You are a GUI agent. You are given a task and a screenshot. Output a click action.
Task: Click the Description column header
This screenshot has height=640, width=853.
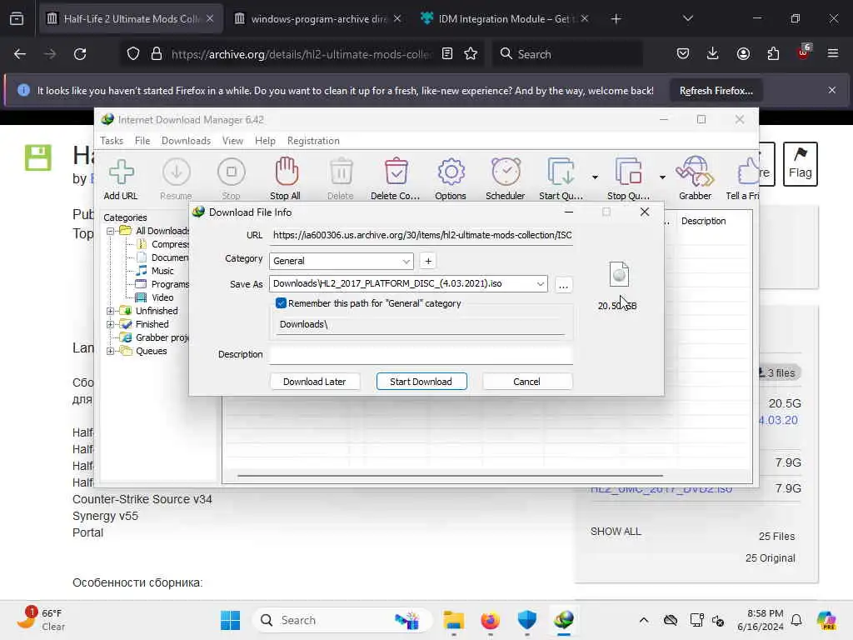click(x=703, y=221)
